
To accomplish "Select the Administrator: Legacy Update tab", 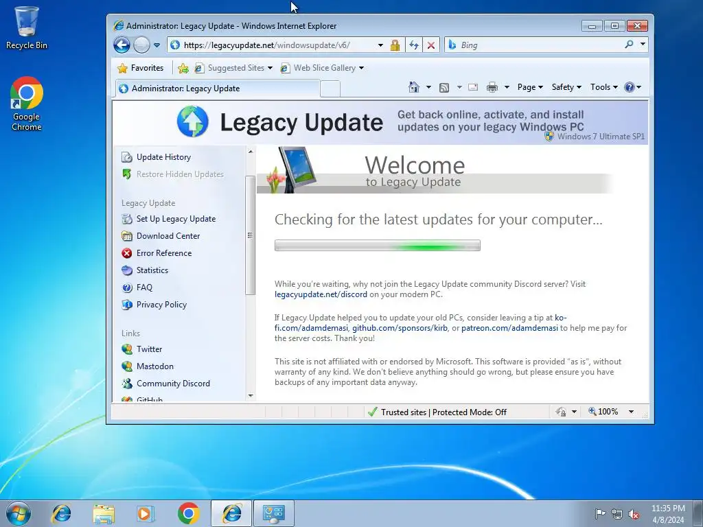I will 218,89.
